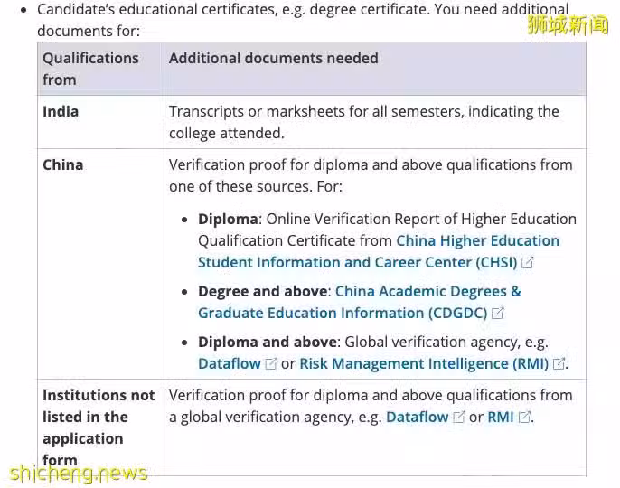
Task: Select the China row label
Action: coord(63,164)
